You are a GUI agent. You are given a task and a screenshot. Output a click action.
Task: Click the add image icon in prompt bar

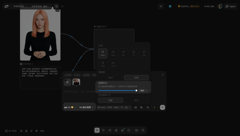pyautogui.click(x=136, y=107)
